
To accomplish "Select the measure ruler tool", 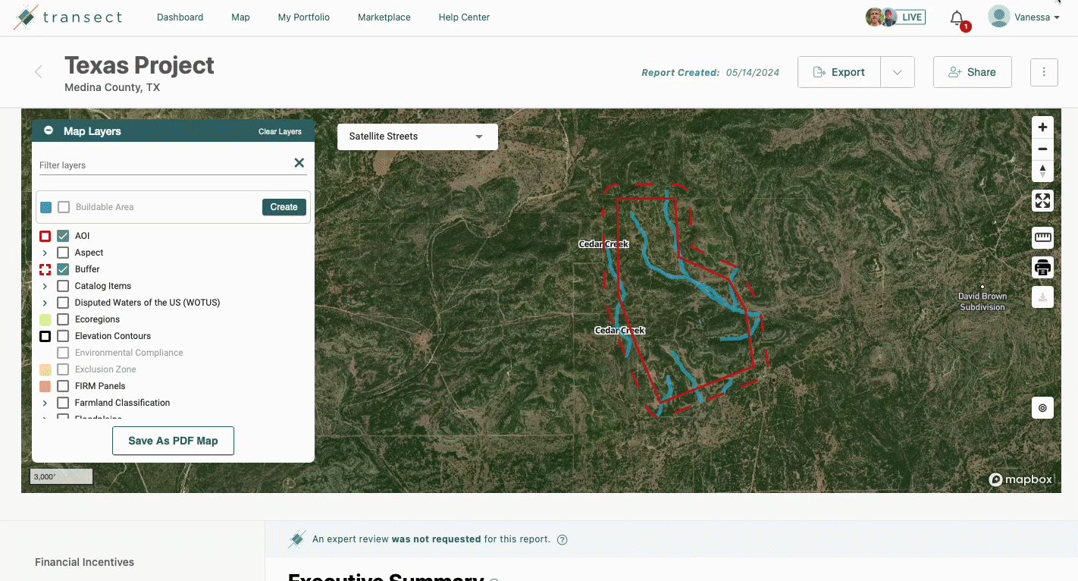I will [x=1043, y=237].
